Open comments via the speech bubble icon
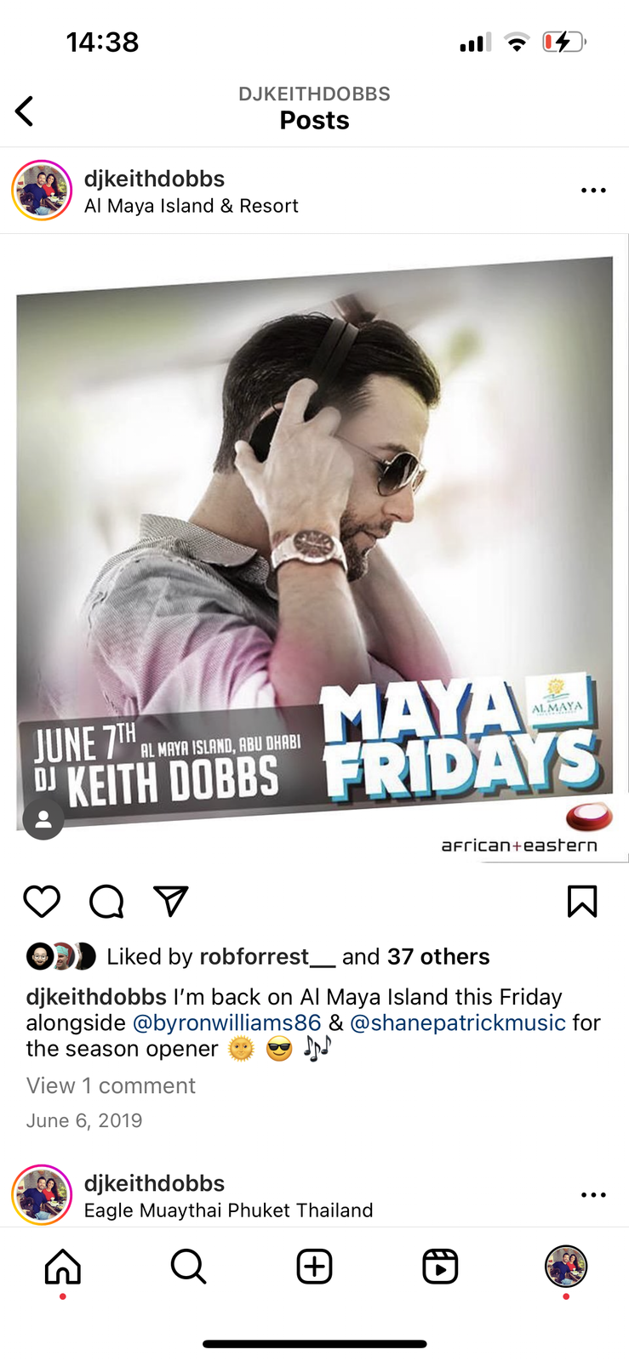This screenshot has width=629, height=1361. tap(106, 902)
